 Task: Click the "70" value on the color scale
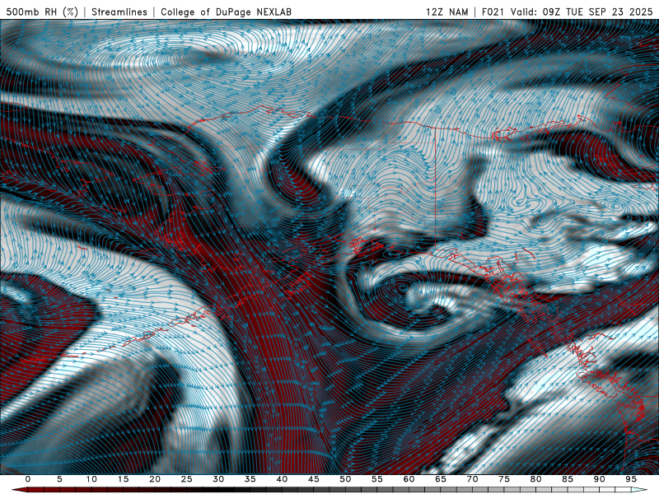pyautogui.click(x=472, y=479)
